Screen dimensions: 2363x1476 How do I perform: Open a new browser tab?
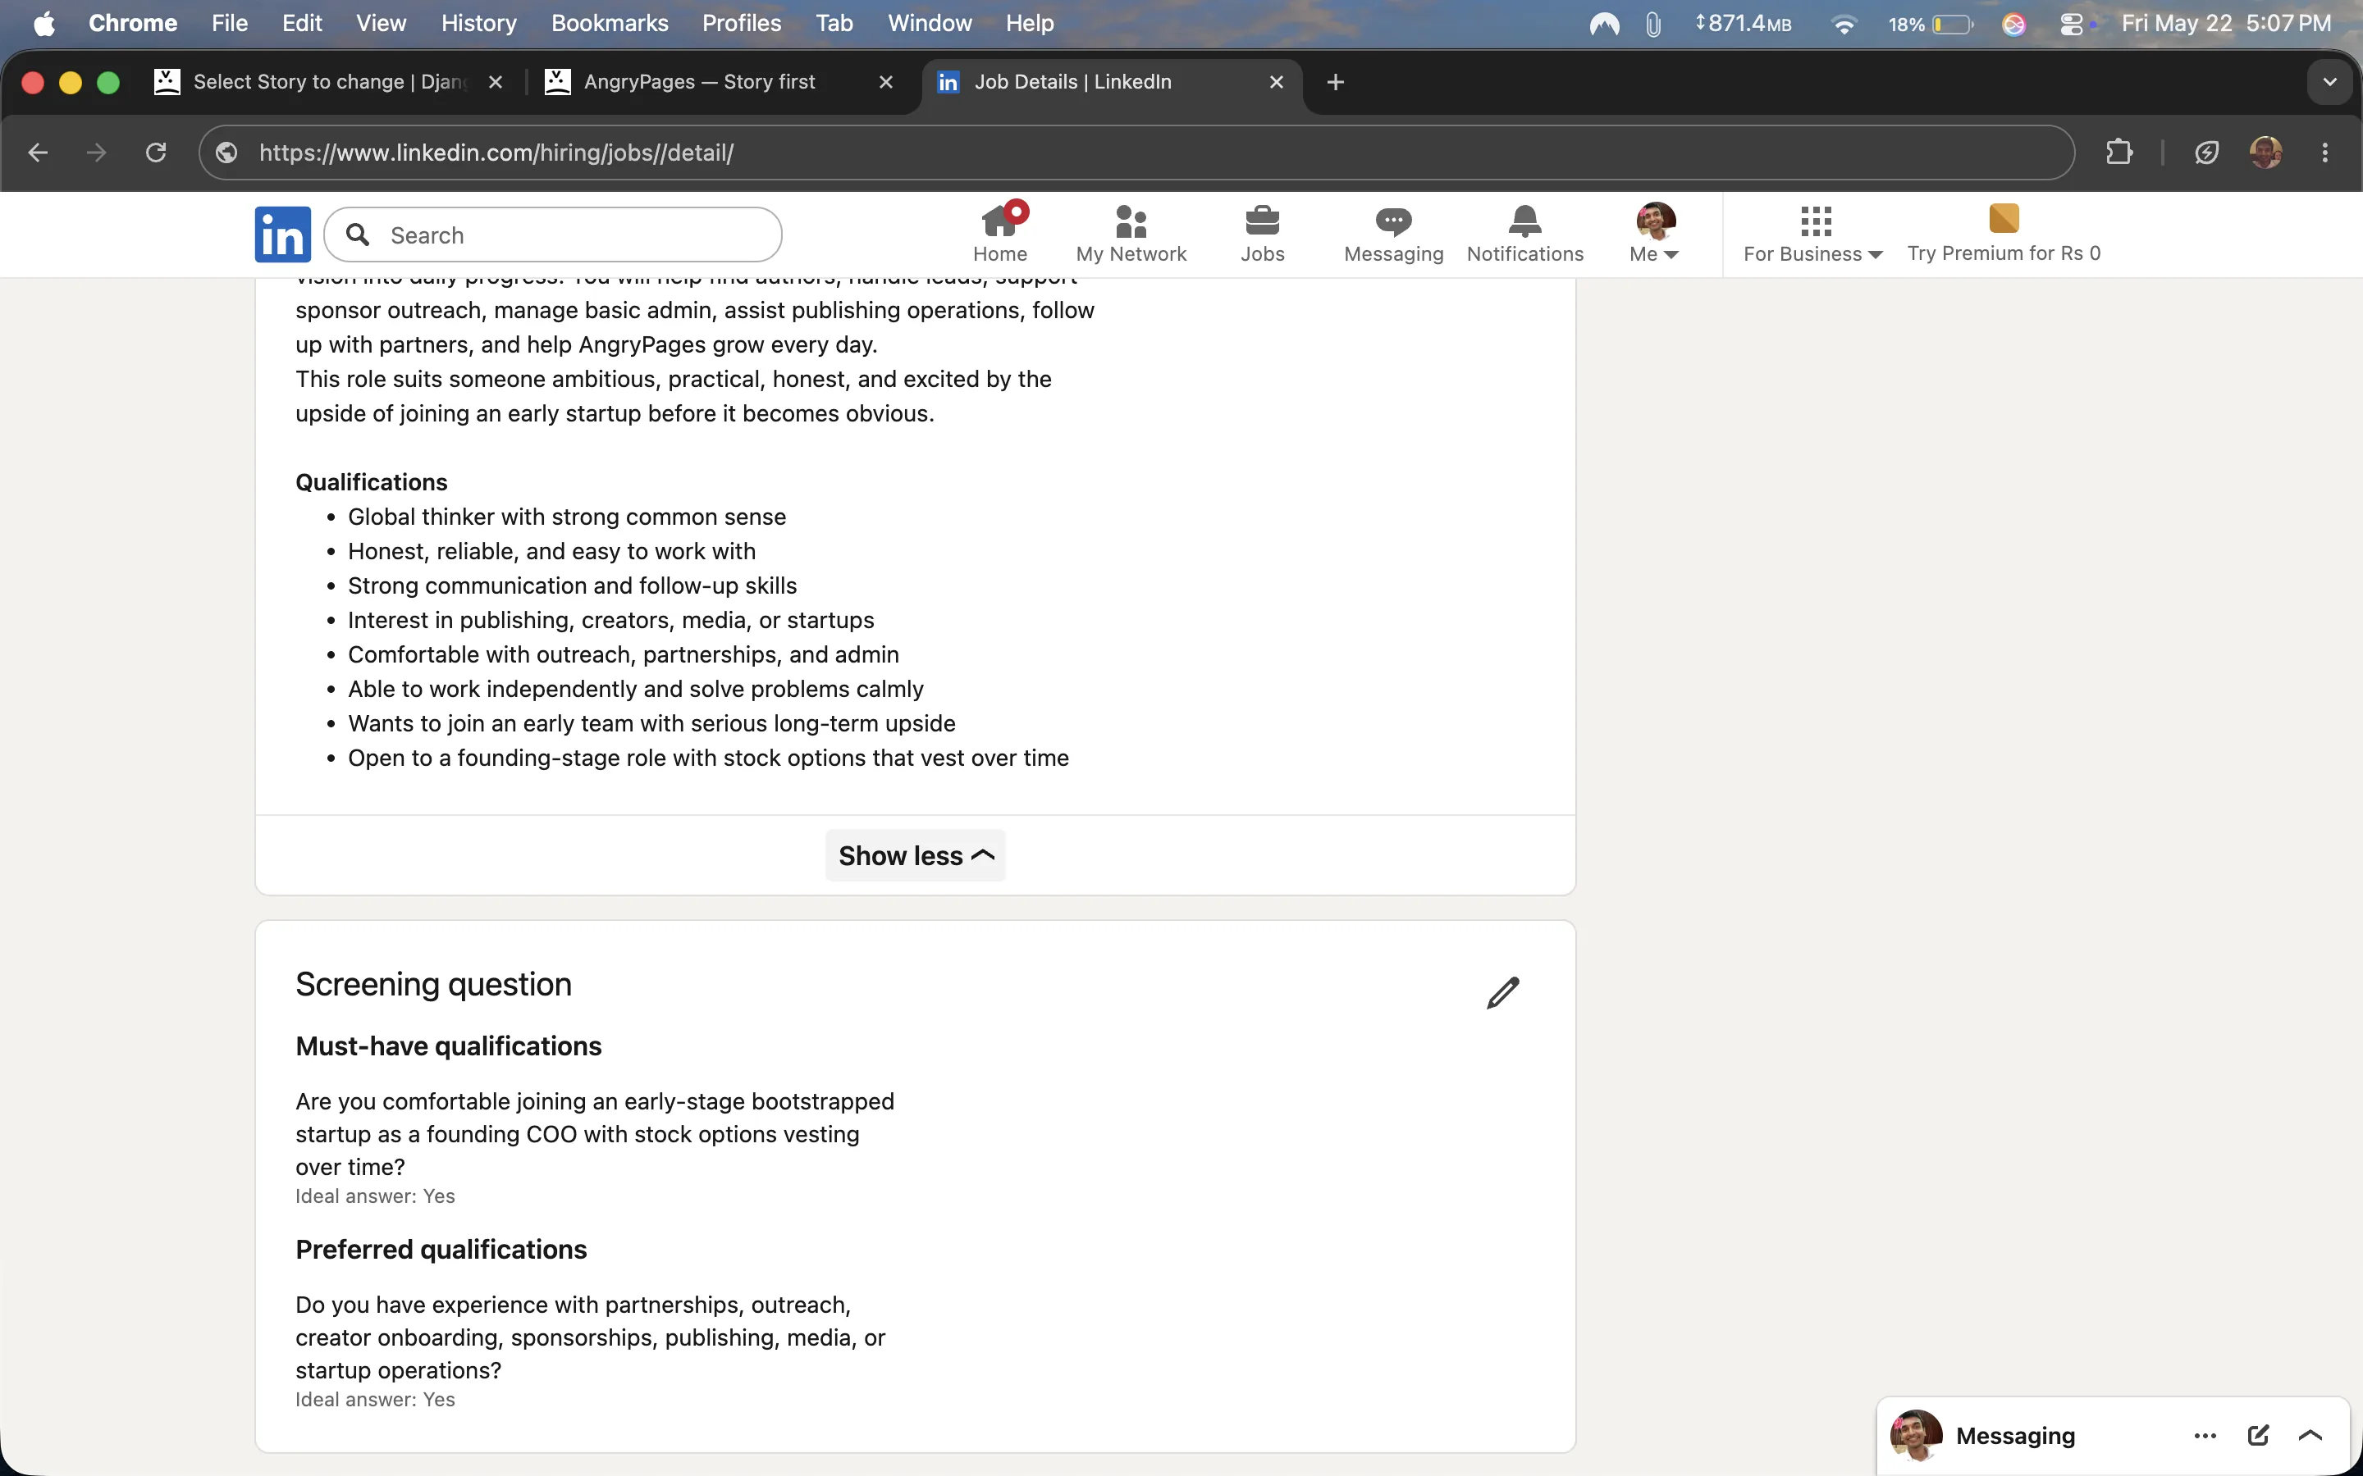(1336, 82)
